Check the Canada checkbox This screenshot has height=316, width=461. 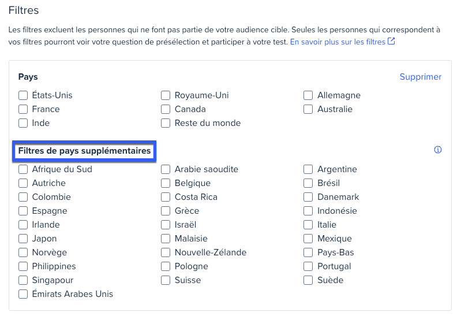[x=166, y=109]
